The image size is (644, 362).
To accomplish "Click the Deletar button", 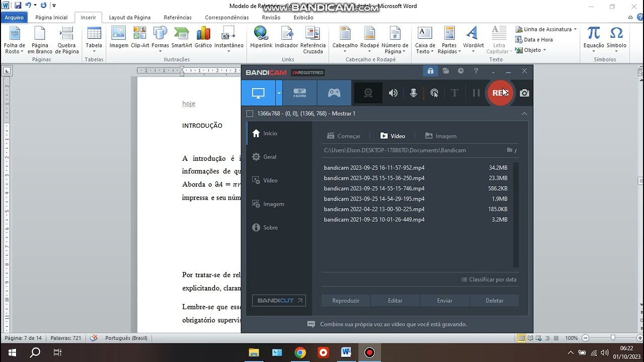I will click(x=494, y=301).
